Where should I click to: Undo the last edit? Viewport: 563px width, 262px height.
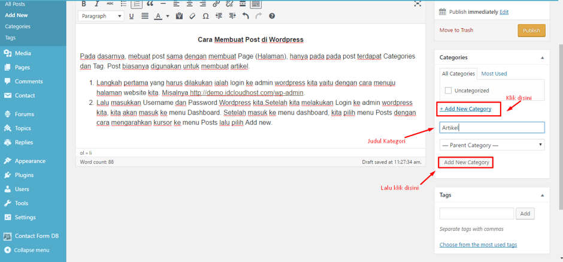click(246, 16)
